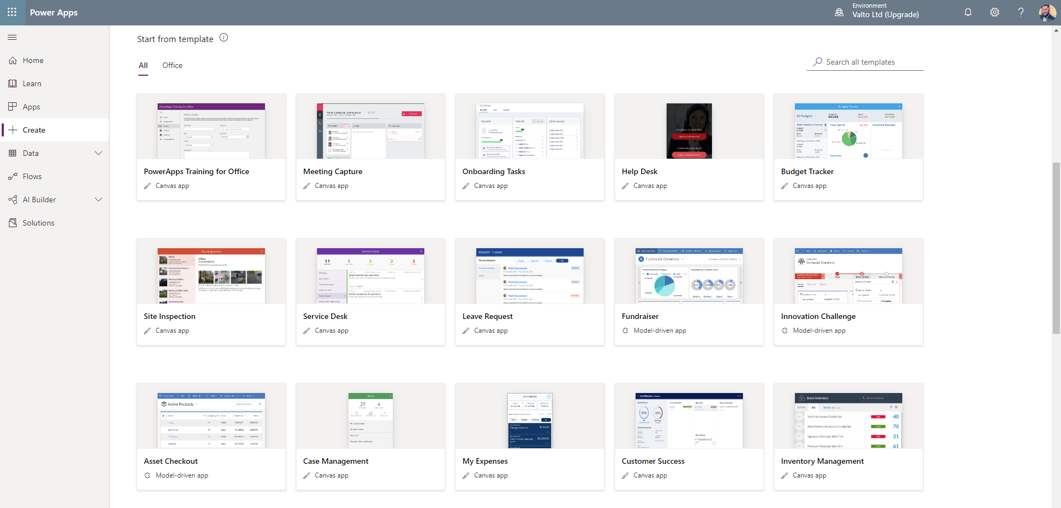The image size is (1061, 508).
Task: Click model-driven gear icon under Asset Checkout
Action: 147,475
